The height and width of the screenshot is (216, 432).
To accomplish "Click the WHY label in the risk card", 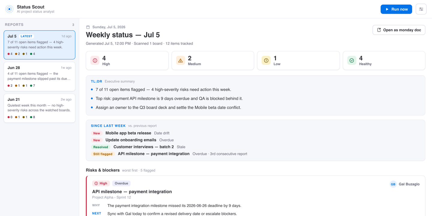I will pyautogui.click(x=96, y=205).
